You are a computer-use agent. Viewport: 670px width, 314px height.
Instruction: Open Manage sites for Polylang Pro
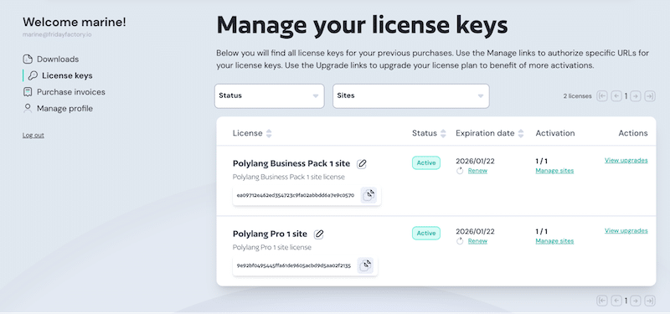click(554, 241)
